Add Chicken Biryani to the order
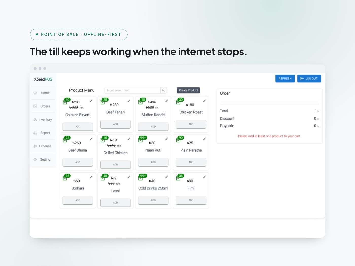 (x=78, y=127)
